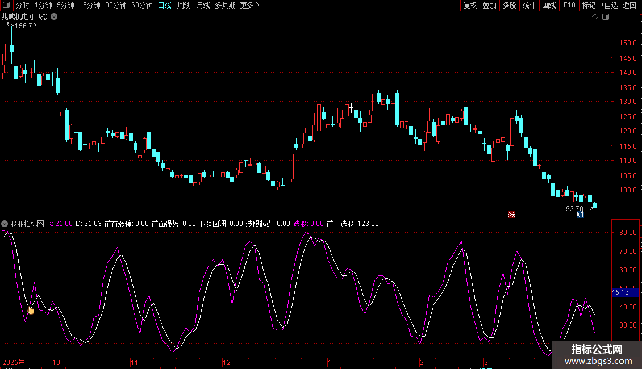Image resolution: width=642 pixels, height=369 pixels.
Task: Click the diamond icon above the price axis
Action: (x=595, y=17)
